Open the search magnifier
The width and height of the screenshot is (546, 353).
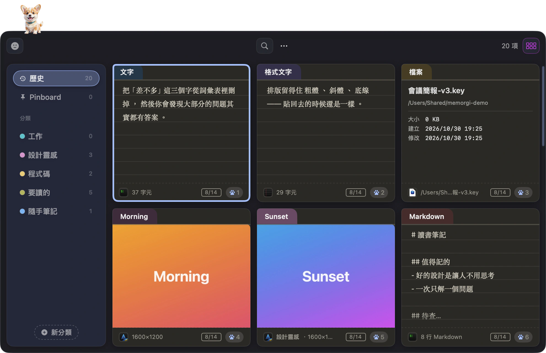click(264, 46)
